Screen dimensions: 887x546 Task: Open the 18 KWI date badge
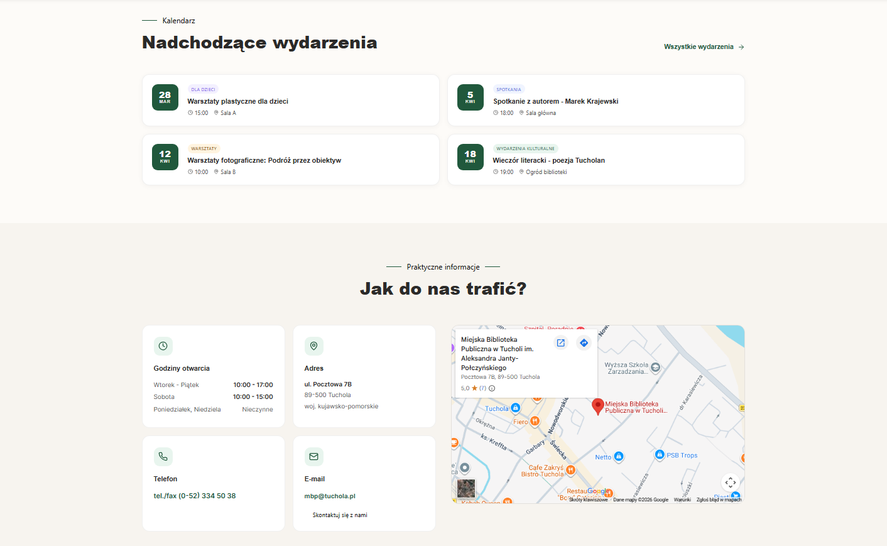(x=470, y=156)
